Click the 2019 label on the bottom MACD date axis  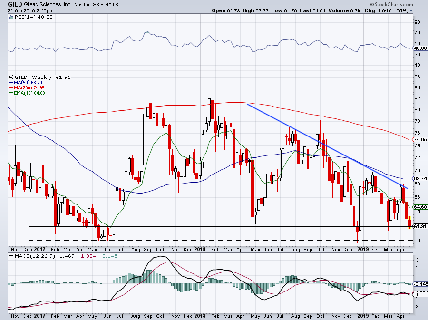point(363,316)
